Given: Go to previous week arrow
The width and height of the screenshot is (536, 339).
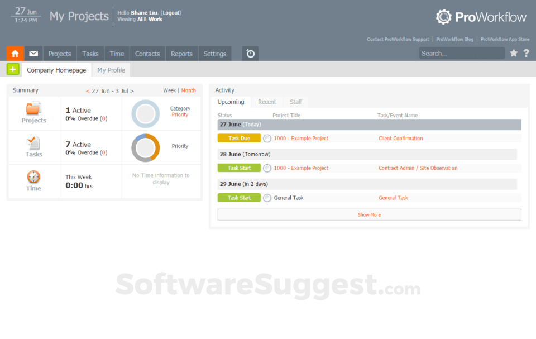Looking at the screenshot, I should (x=88, y=91).
